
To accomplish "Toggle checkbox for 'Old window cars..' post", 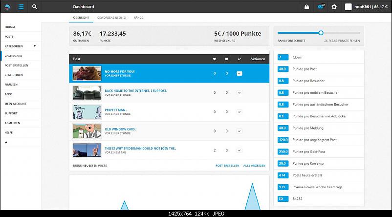I will [x=239, y=131].
